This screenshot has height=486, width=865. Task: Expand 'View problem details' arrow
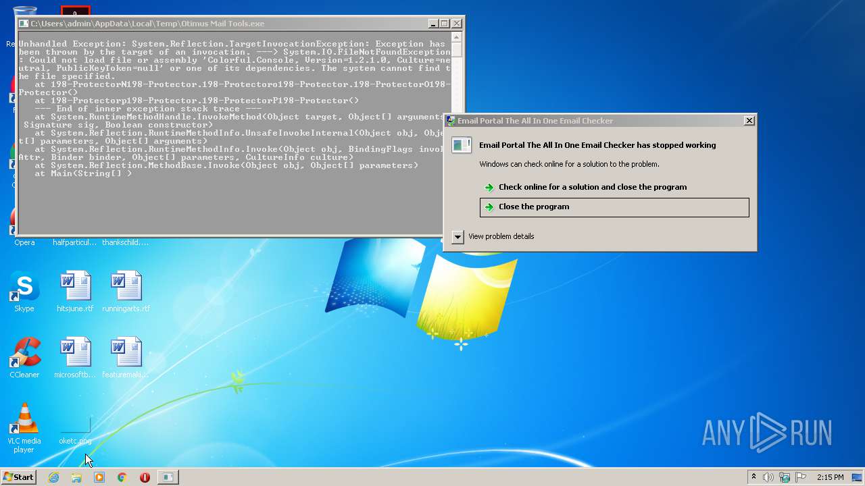pyautogui.click(x=458, y=236)
